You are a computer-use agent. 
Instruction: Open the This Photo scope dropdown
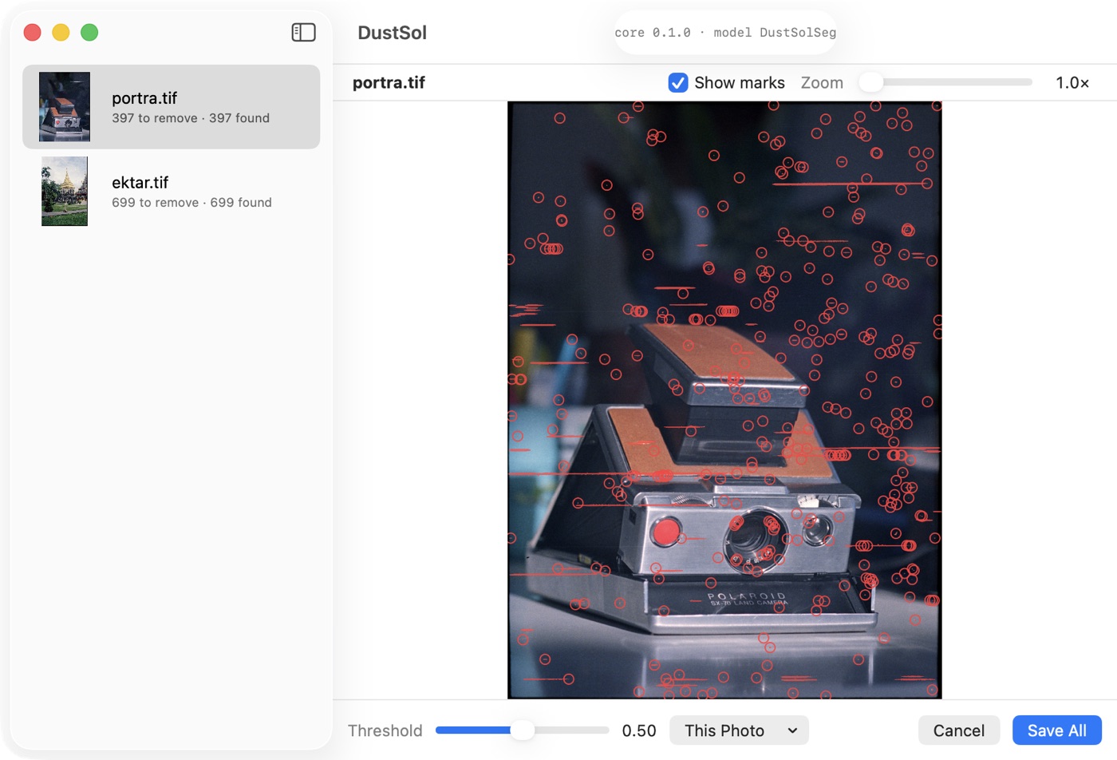coord(739,730)
